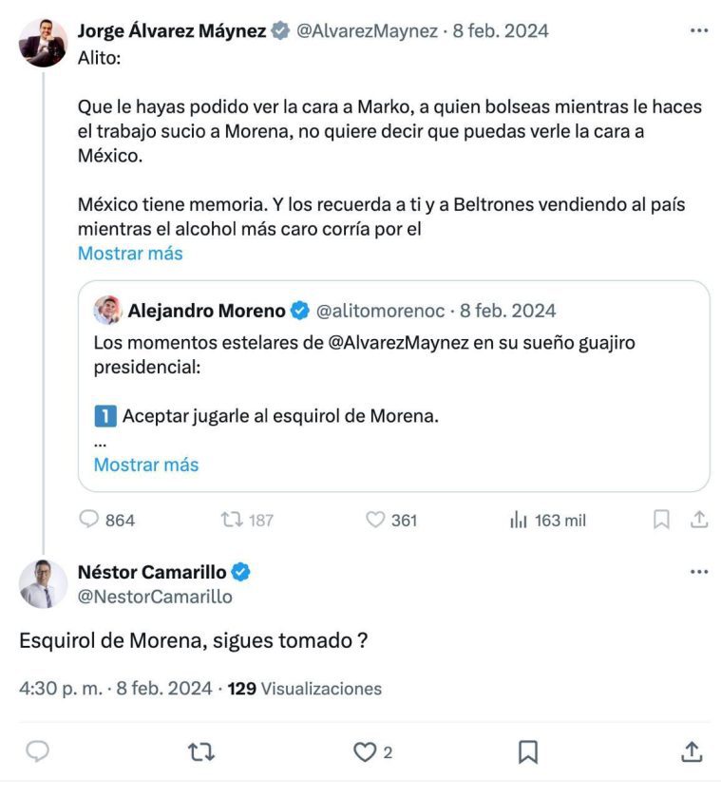Screen dimensions: 721x798
Task: Open Alejandro Moreno's avatar in quoted tweet
Action: pyautogui.click(x=107, y=311)
